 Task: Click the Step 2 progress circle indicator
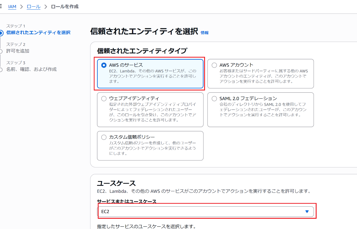click(x=1, y=51)
